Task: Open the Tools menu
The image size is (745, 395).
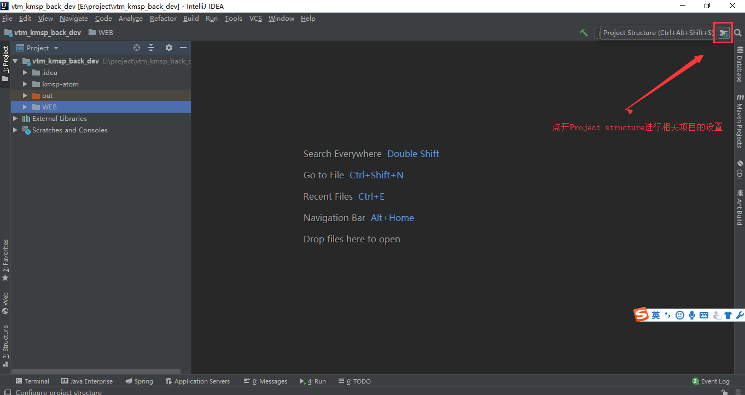Action: 234,19
